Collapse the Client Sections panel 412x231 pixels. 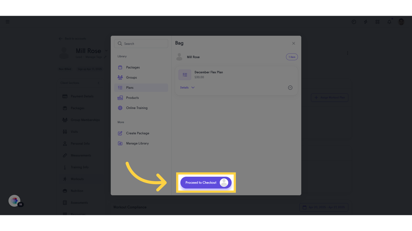99,83
